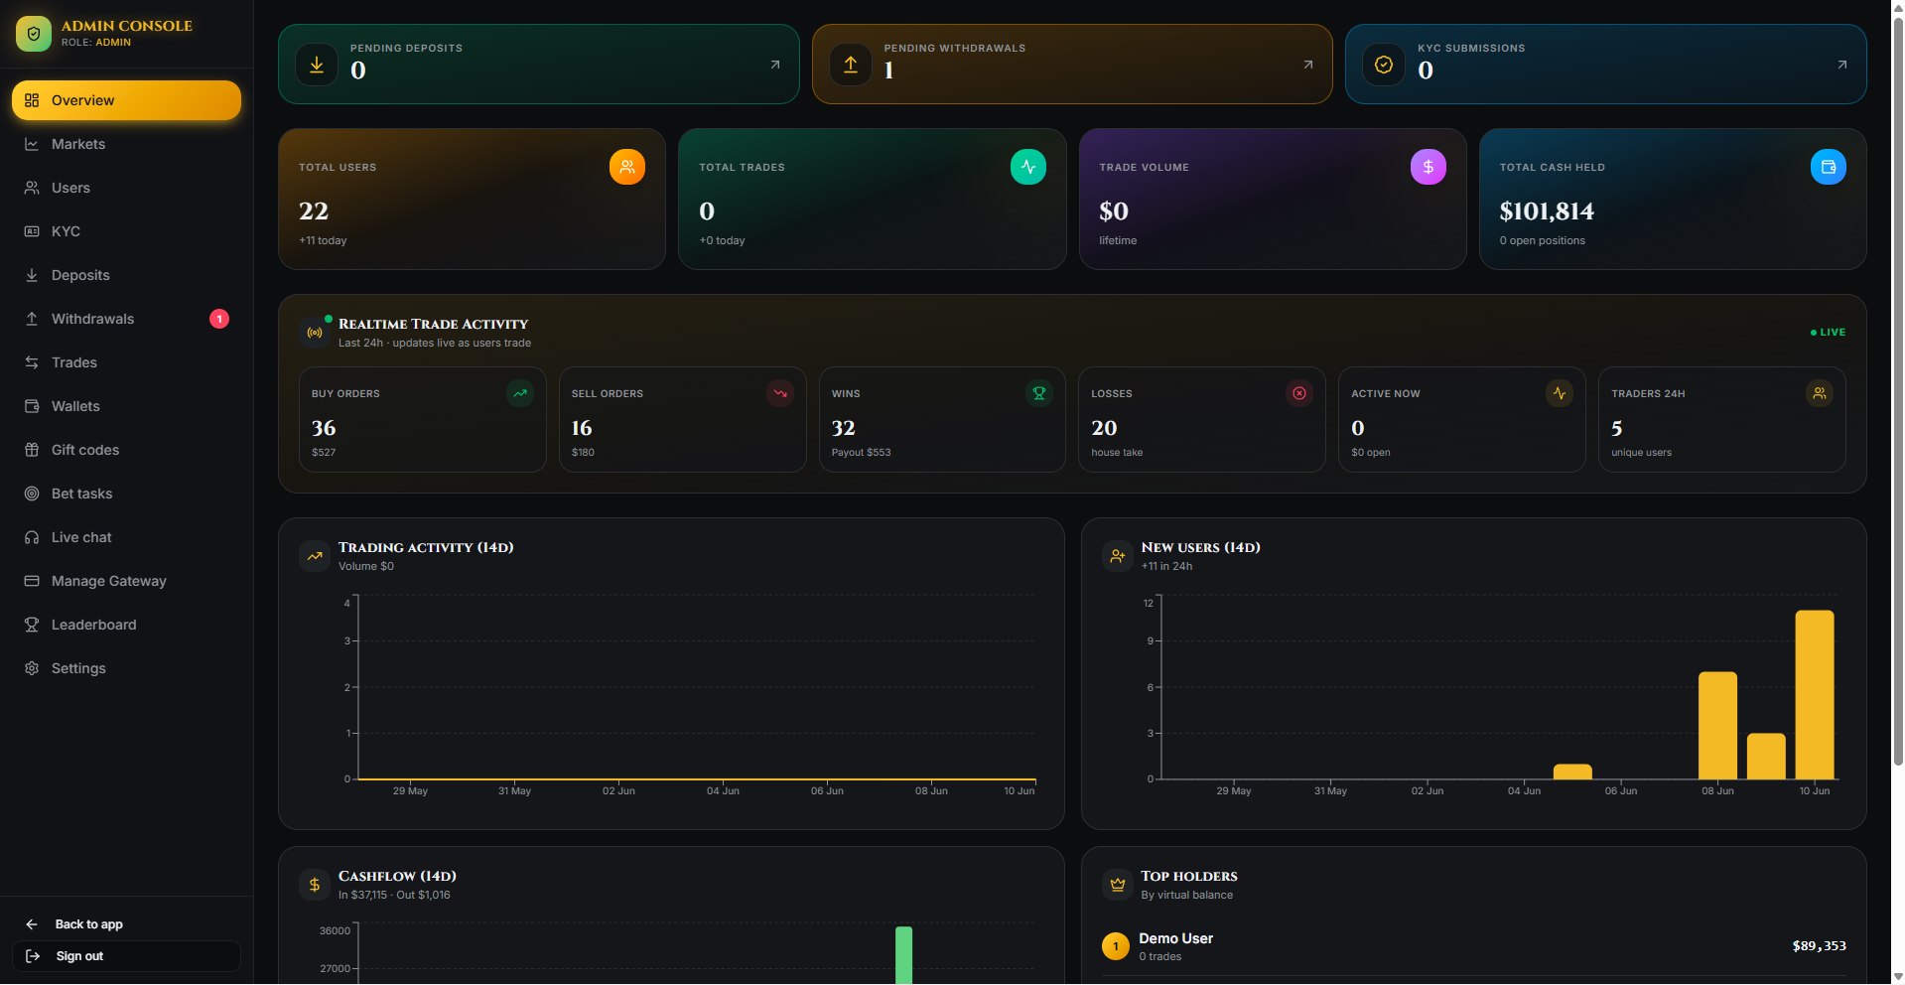Viewport: 1905px width, 985px height.
Task: Click the Sign out button
Action: pos(126,956)
